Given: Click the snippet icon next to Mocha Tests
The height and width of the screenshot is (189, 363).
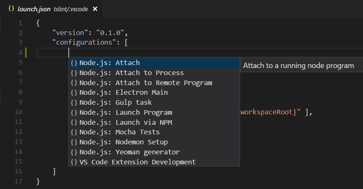Looking at the screenshot, I should click(74, 132).
